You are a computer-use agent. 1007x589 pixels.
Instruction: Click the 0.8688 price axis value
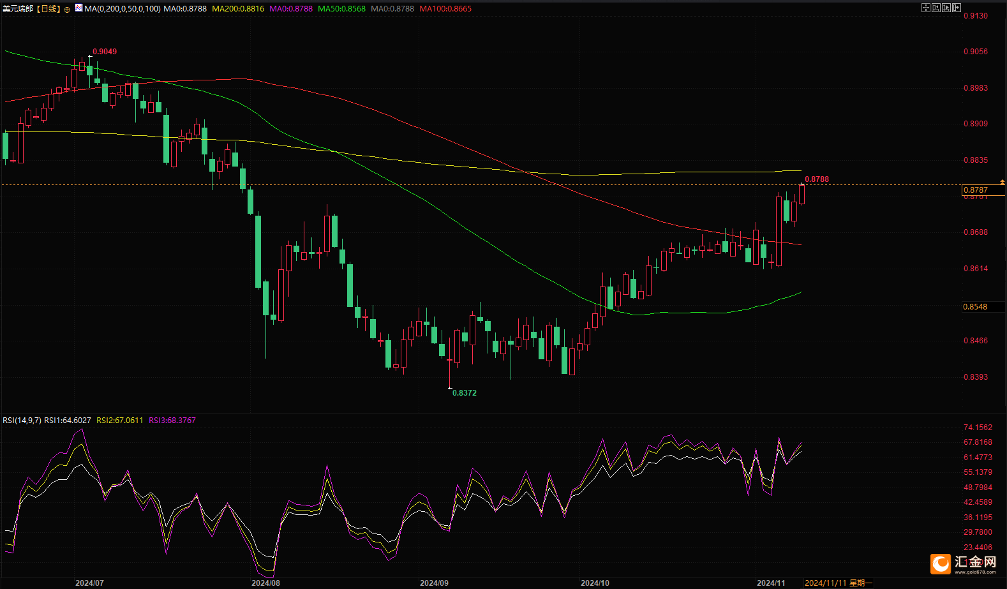tap(975, 232)
